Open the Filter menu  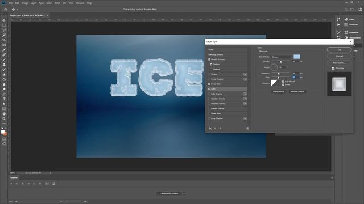pos(57,3)
